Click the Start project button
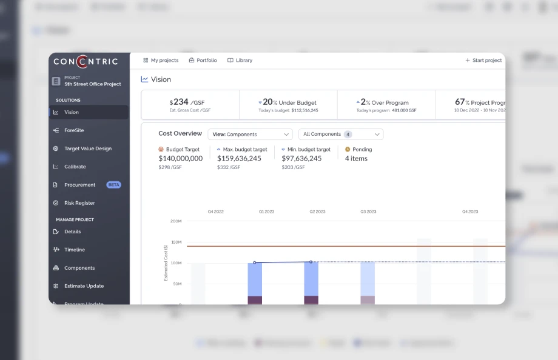The width and height of the screenshot is (558, 360). (483, 60)
